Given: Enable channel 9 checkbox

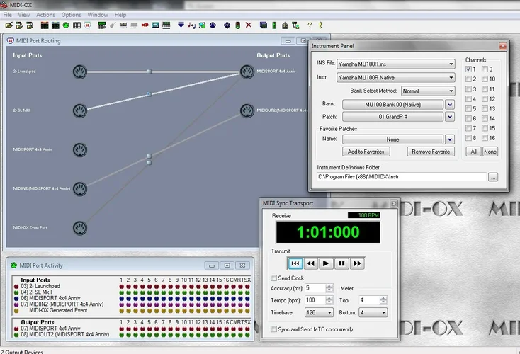Looking at the screenshot, I should 485,69.
